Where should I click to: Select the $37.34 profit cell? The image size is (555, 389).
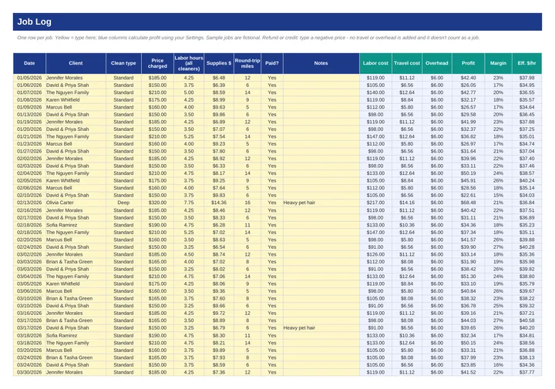[469, 233]
